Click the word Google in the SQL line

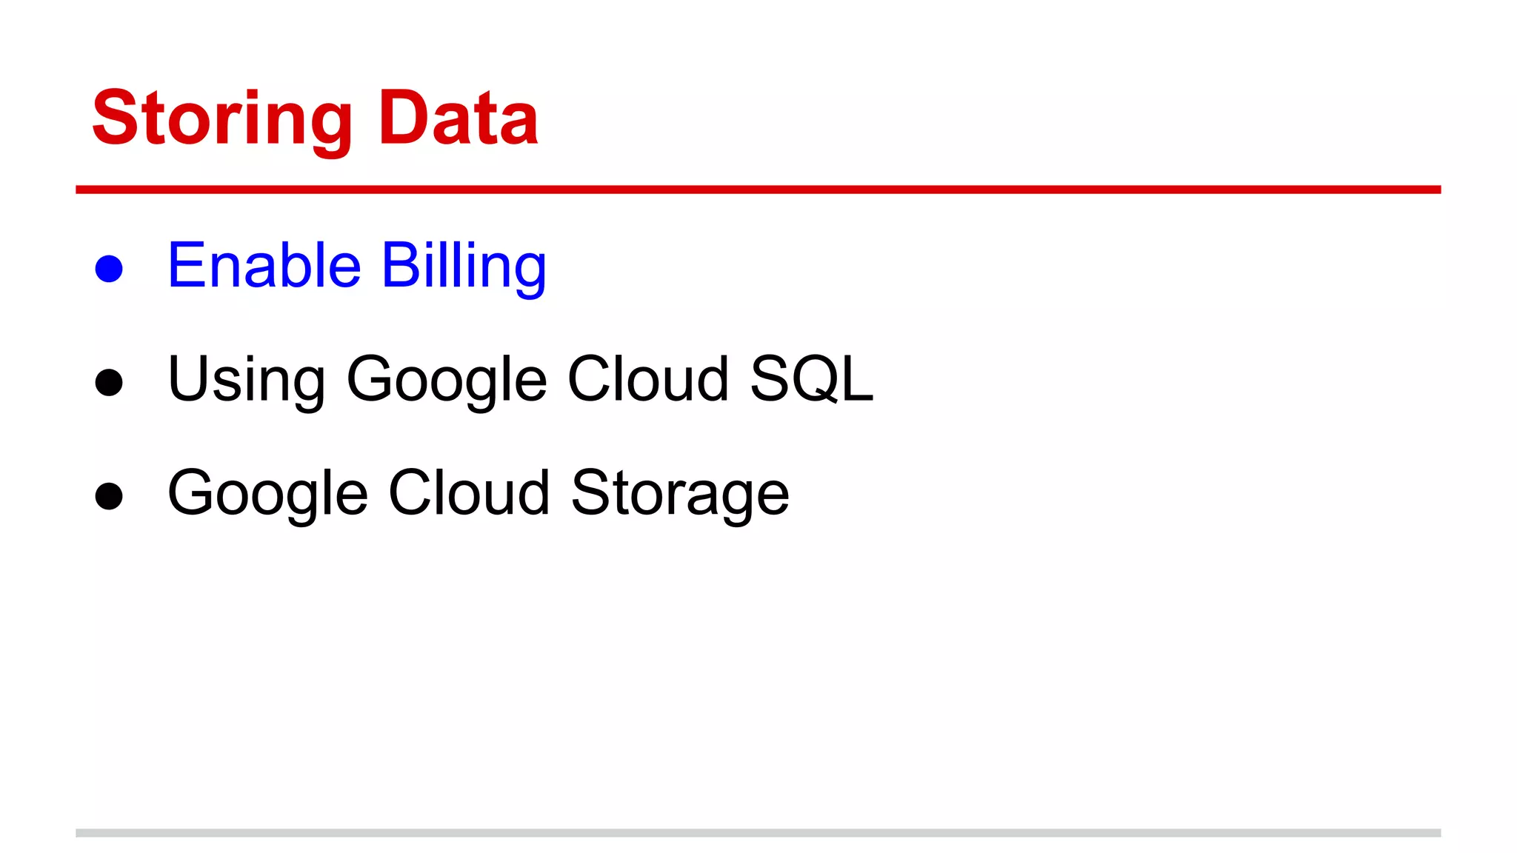447,381
